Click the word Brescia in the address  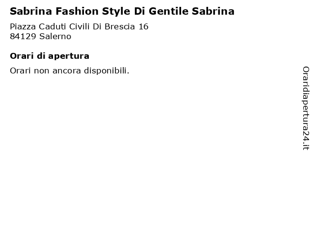pos(120,26)
